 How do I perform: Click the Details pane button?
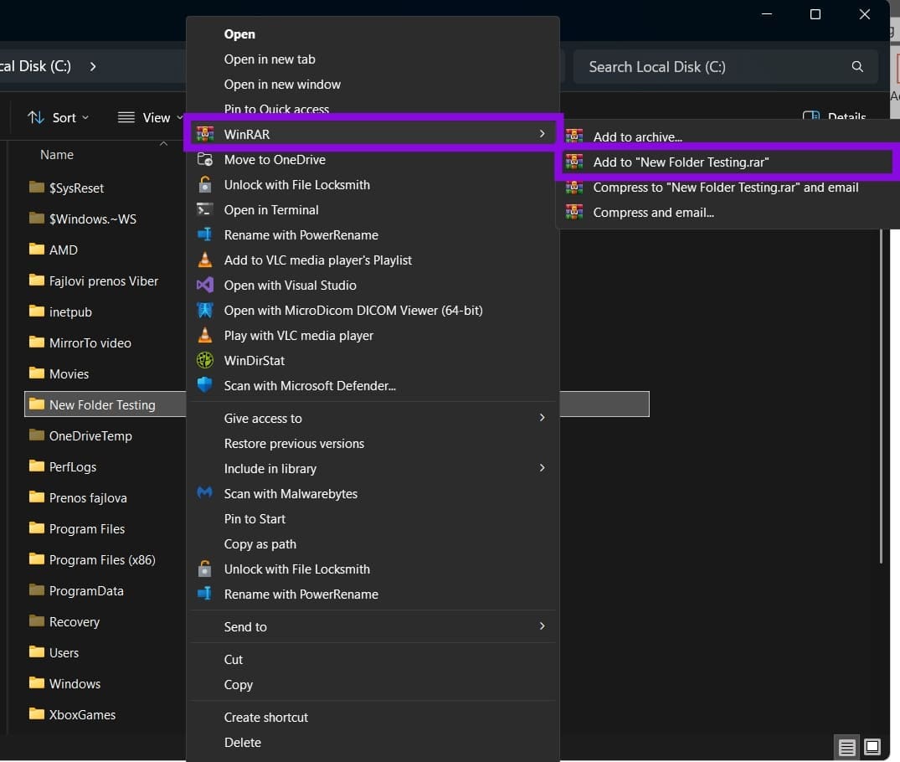pyautogui.click(x=834, y=116)
